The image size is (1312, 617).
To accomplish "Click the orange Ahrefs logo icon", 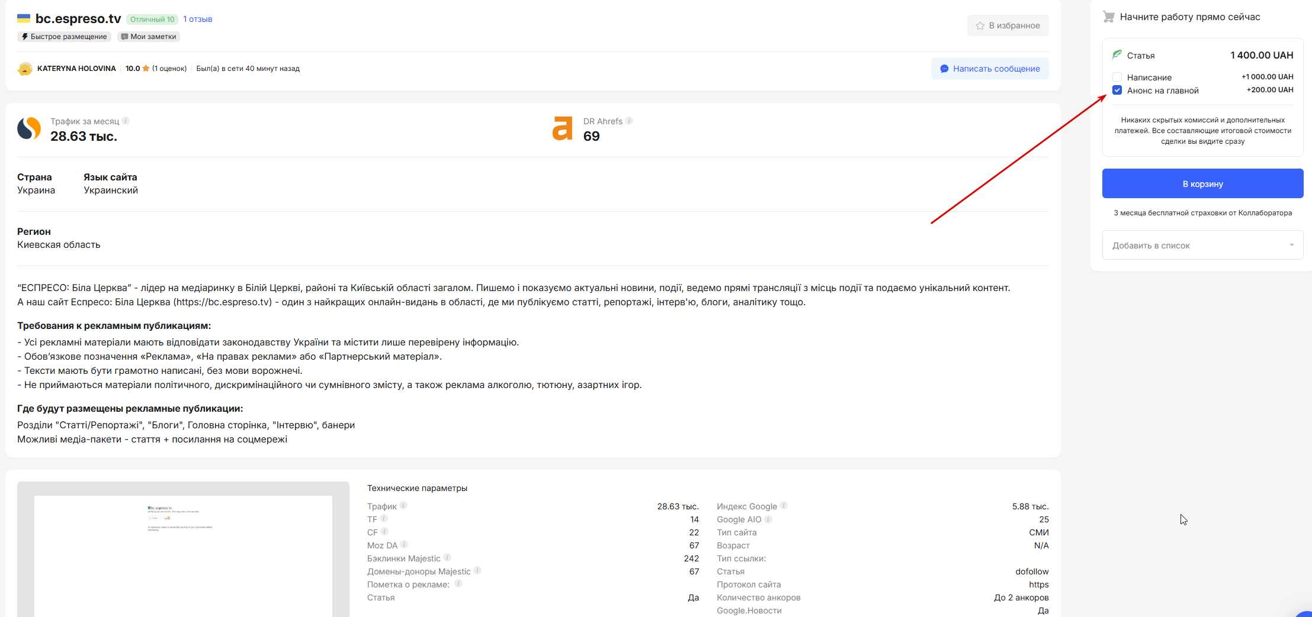I will 562,128.
